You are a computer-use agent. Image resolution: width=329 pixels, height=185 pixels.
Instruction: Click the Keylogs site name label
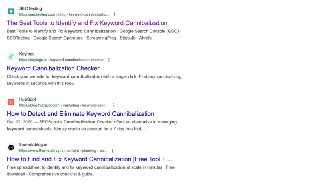27,54
